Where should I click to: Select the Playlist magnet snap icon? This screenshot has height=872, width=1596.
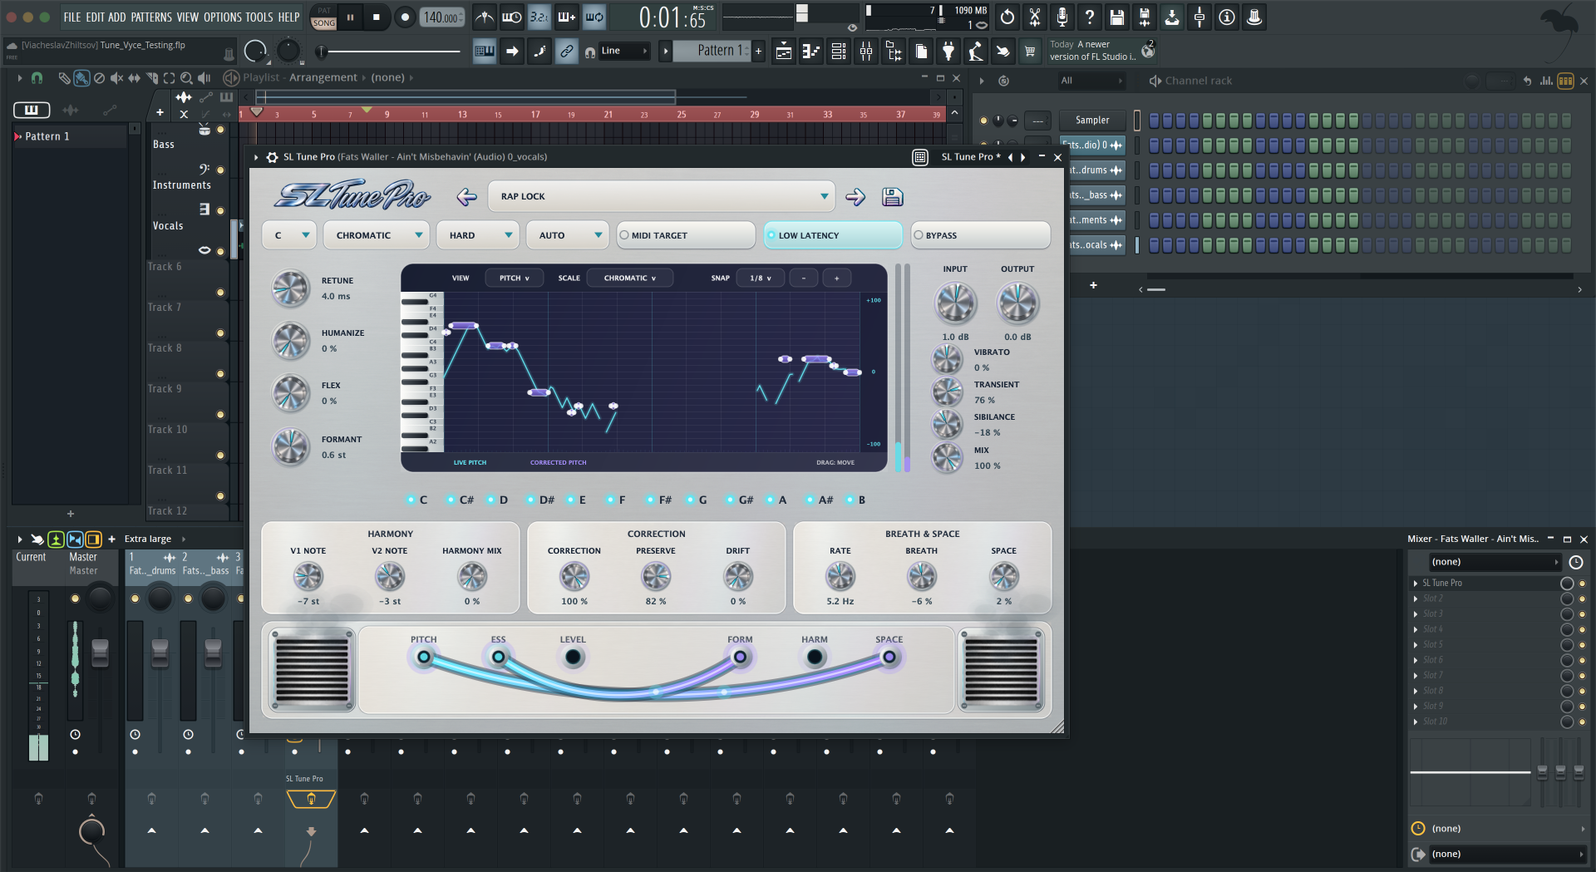tap(37, 77)
